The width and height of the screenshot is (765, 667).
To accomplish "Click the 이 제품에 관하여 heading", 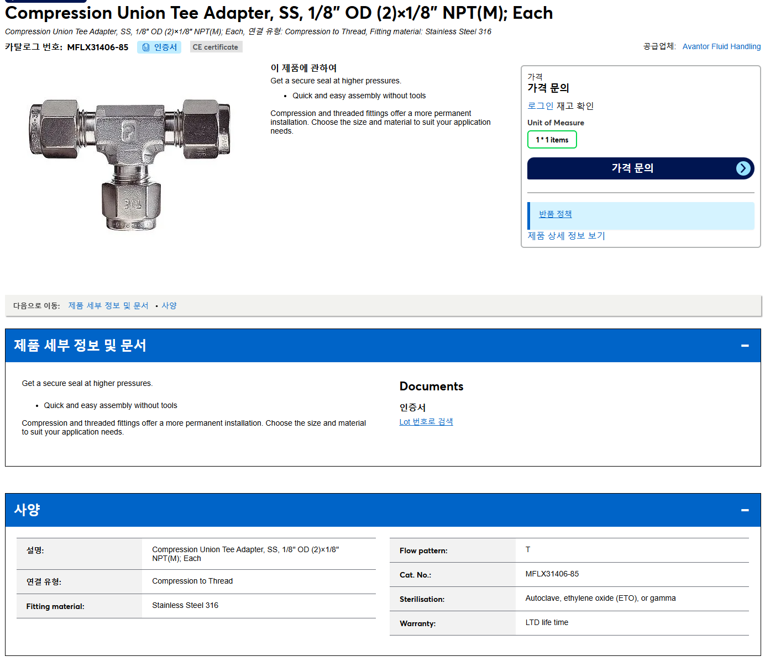I will pos(303,68).
